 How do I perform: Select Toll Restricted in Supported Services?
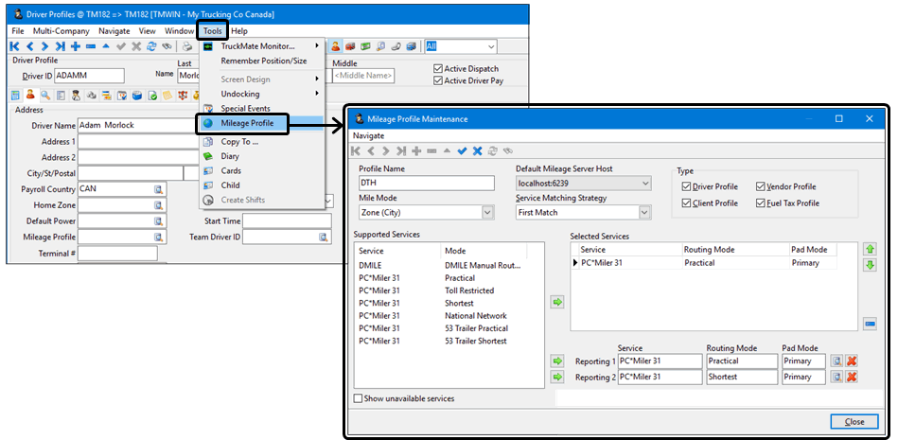click(x=474, y=291)
